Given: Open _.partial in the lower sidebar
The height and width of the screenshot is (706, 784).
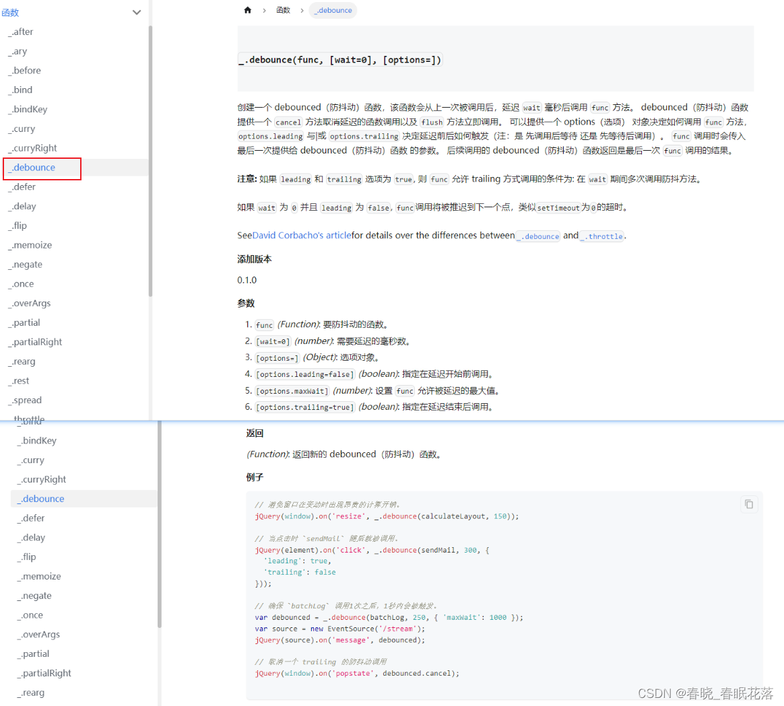Looking at the screenshot, I should (x=34, y=654).
